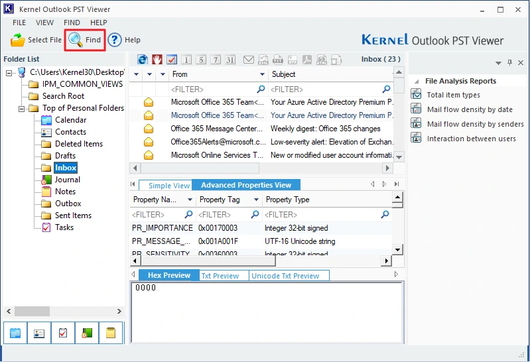Open Property Tag column dropdown arrow
This screenshot has height=362, width=530.
click(x=256, y=200)
